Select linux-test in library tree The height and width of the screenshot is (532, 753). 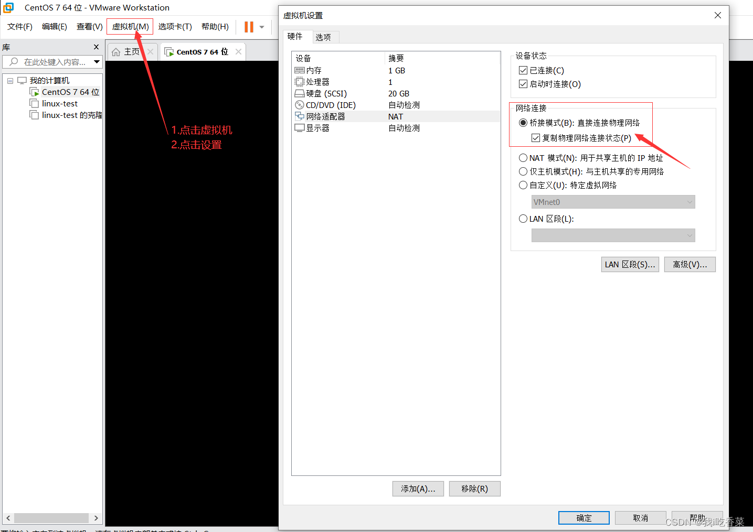[x=59, y=103]
